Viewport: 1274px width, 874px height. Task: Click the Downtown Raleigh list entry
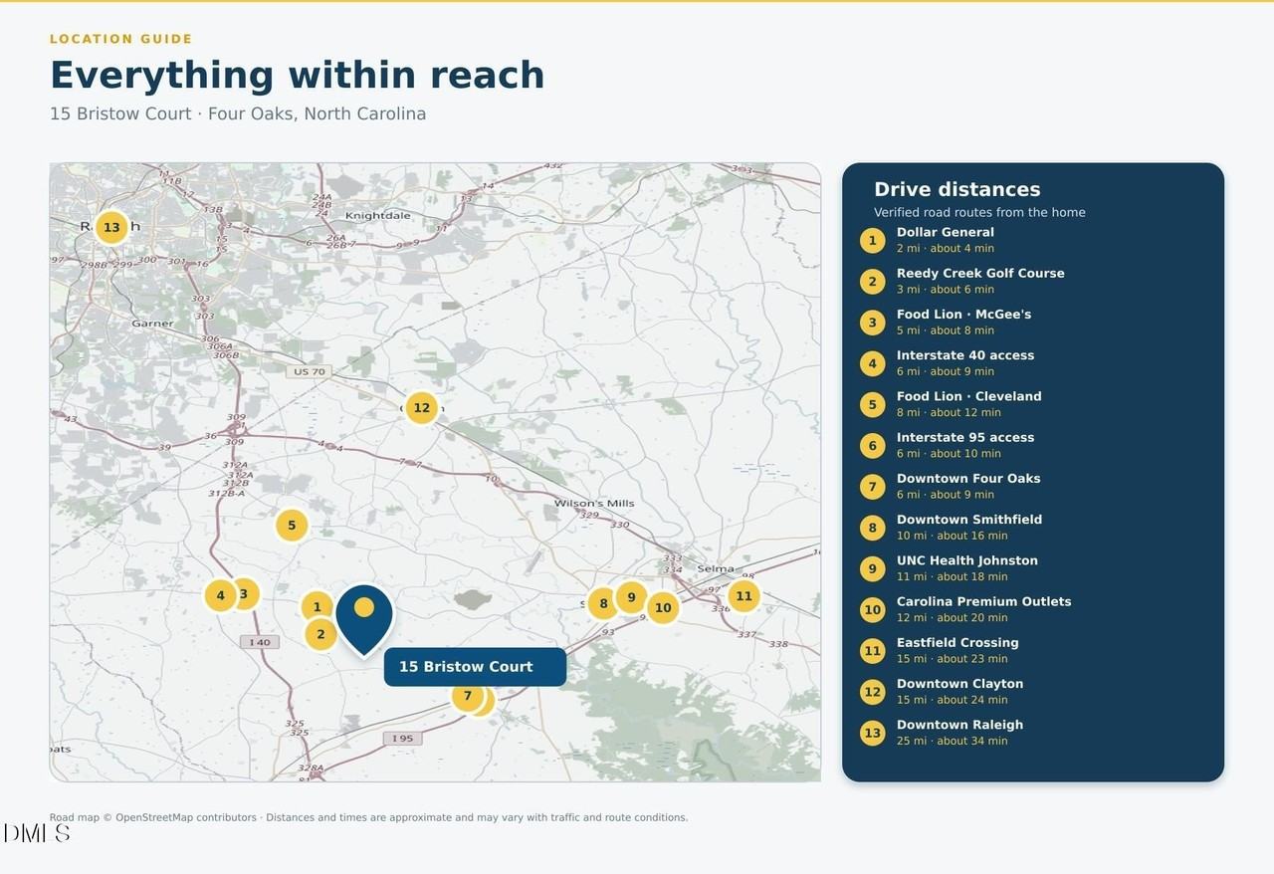1033,733
